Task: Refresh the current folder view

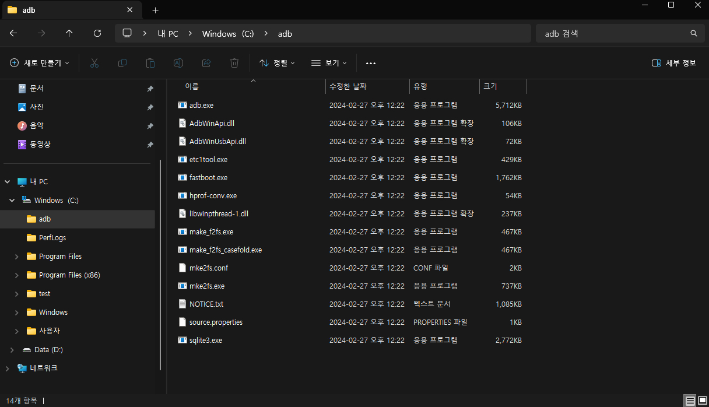Action: point(97,33)
